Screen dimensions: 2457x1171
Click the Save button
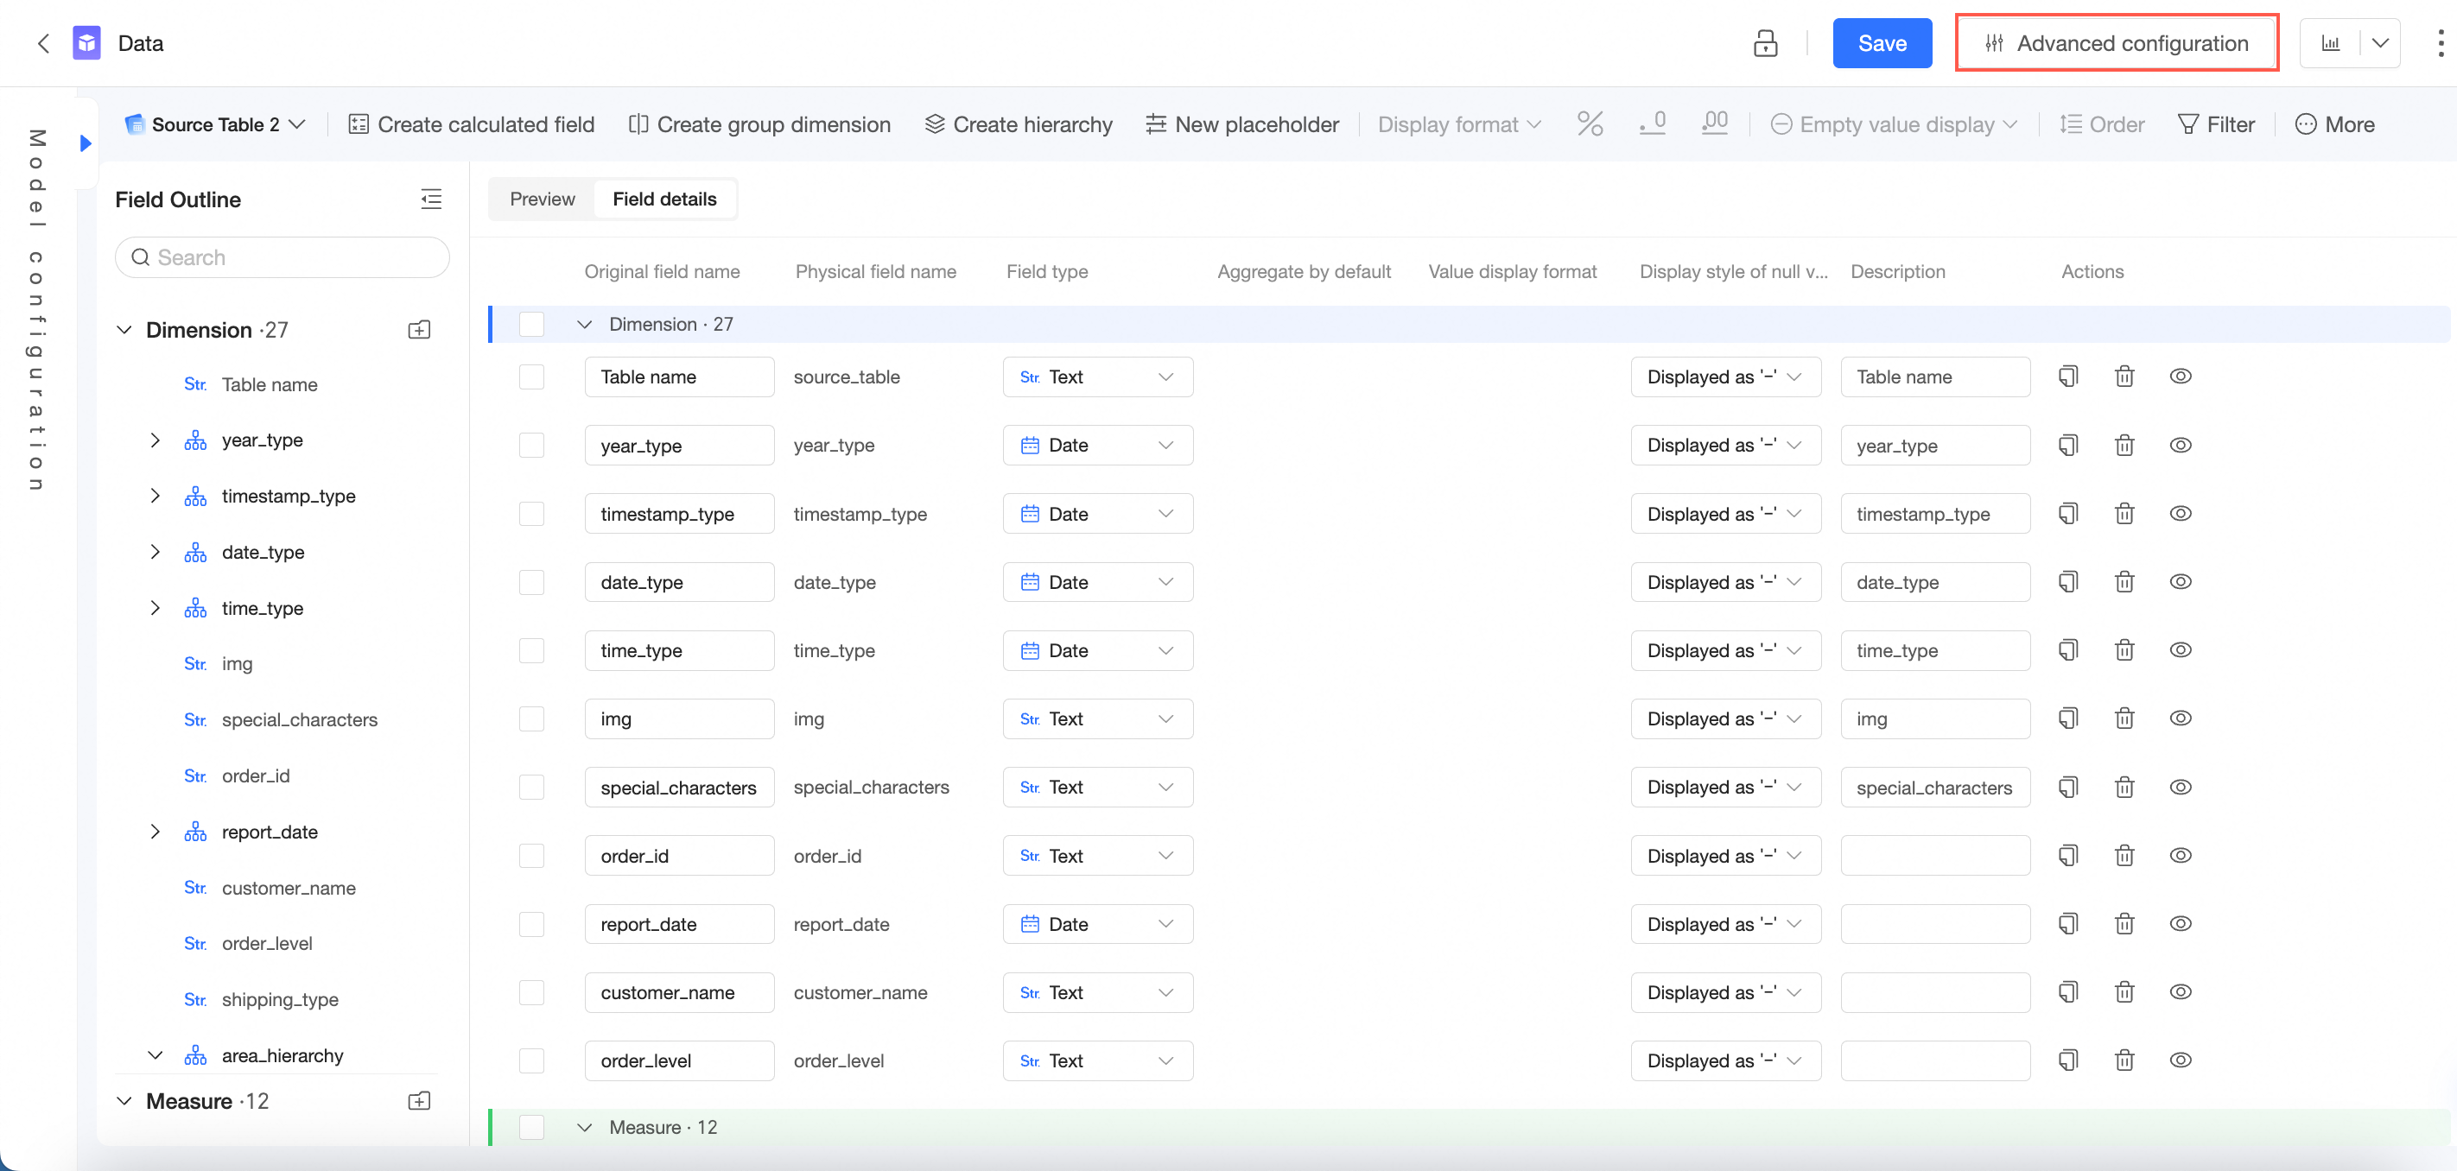tap(1881, 43)
